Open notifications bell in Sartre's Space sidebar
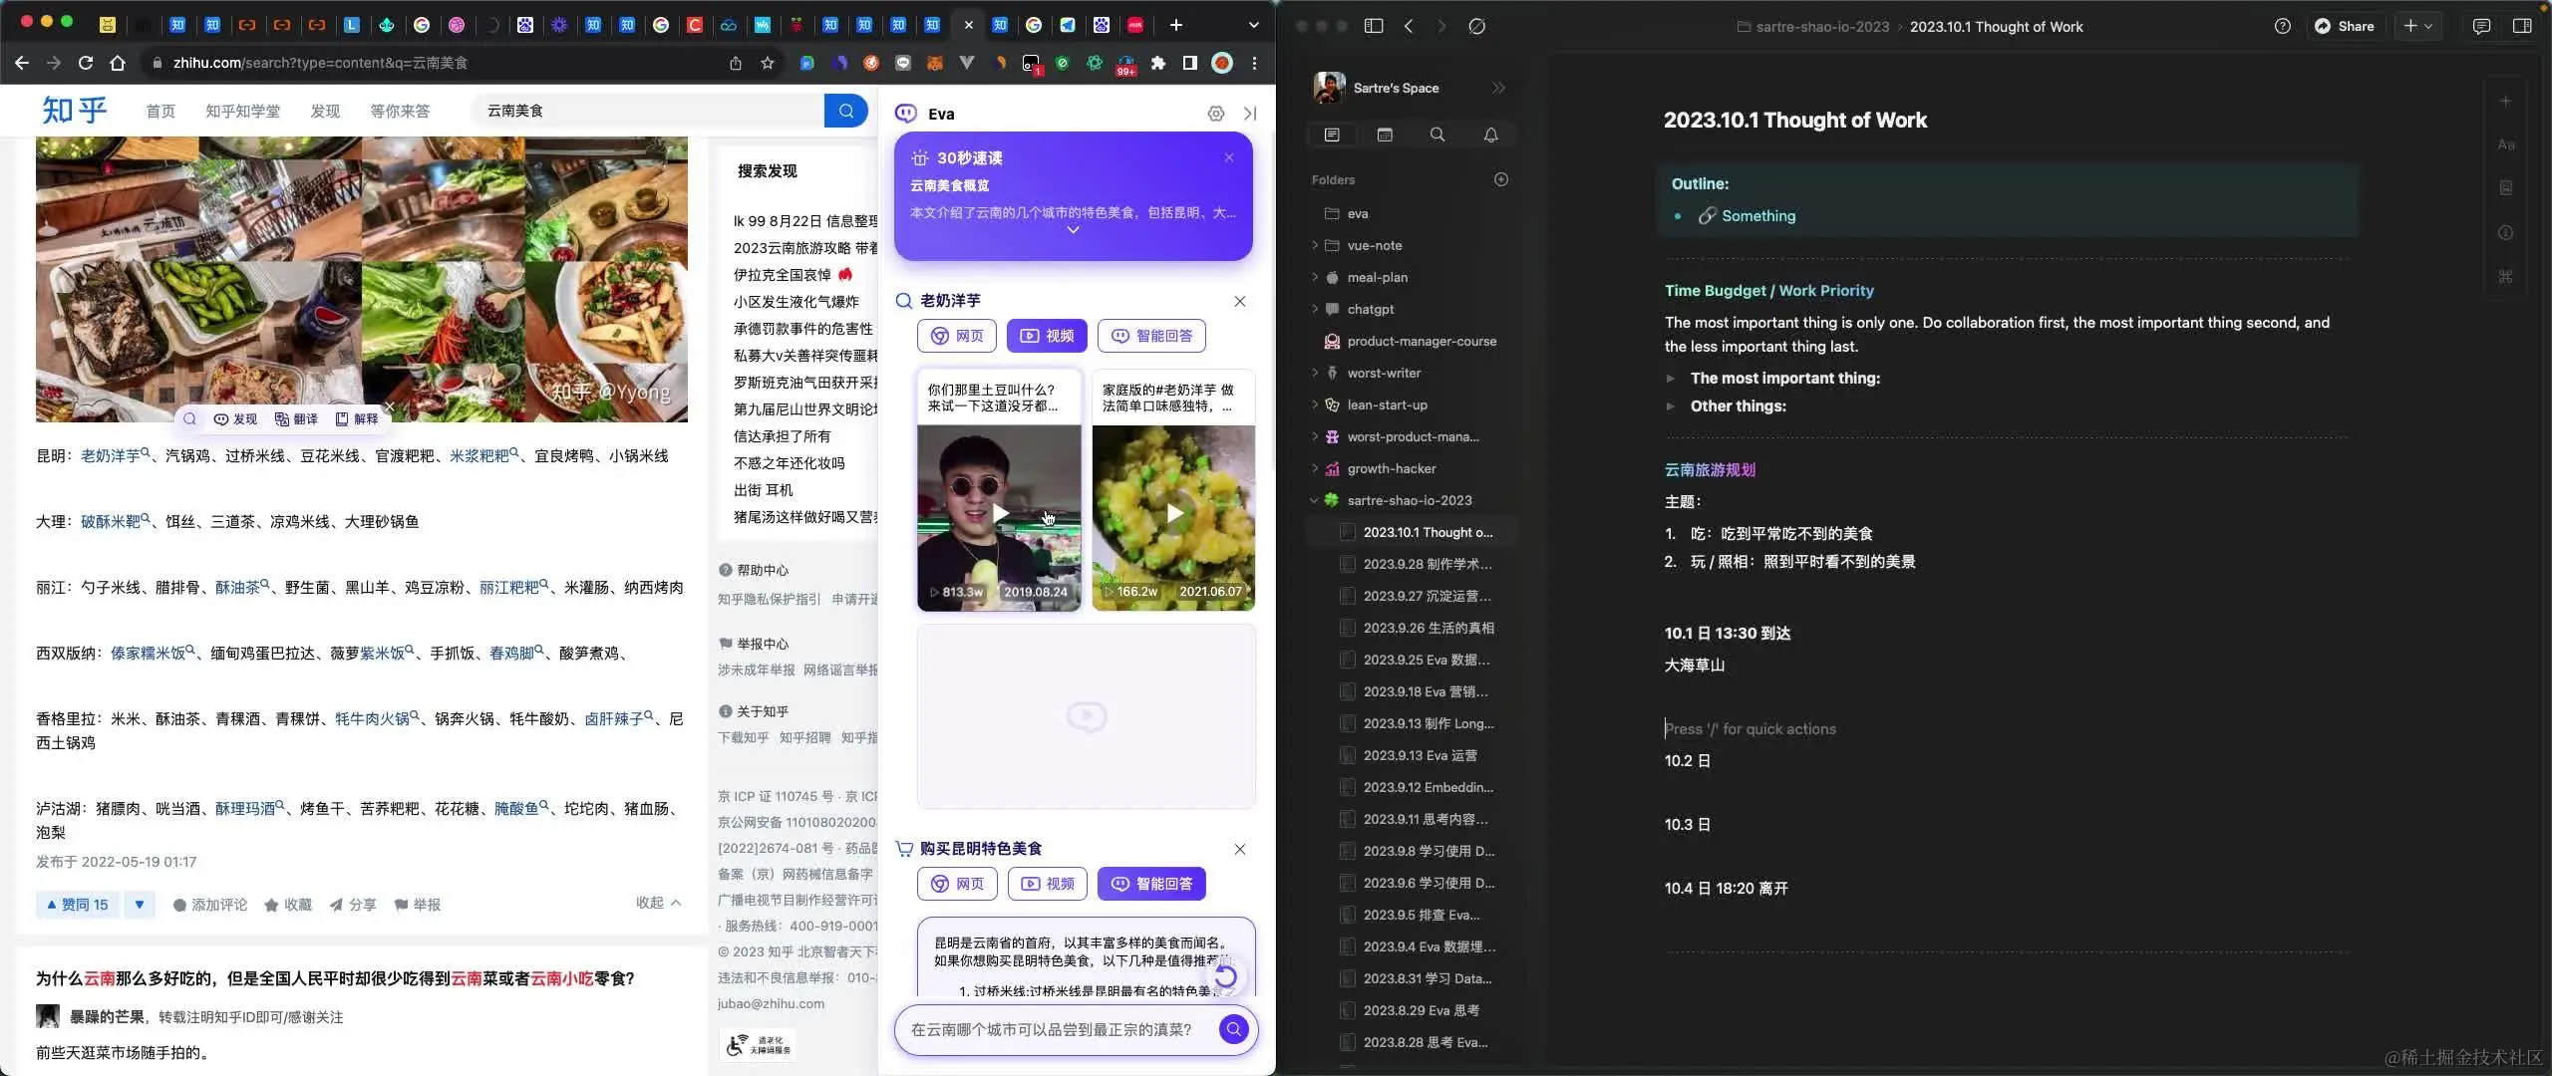The width and height of the screenshot is (2552, 1076). click(x=1490, y=134)
